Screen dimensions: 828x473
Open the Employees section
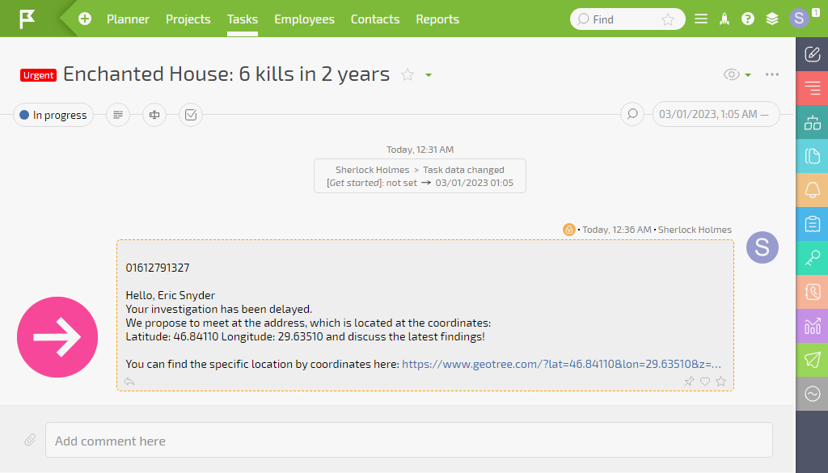point(304,19)
